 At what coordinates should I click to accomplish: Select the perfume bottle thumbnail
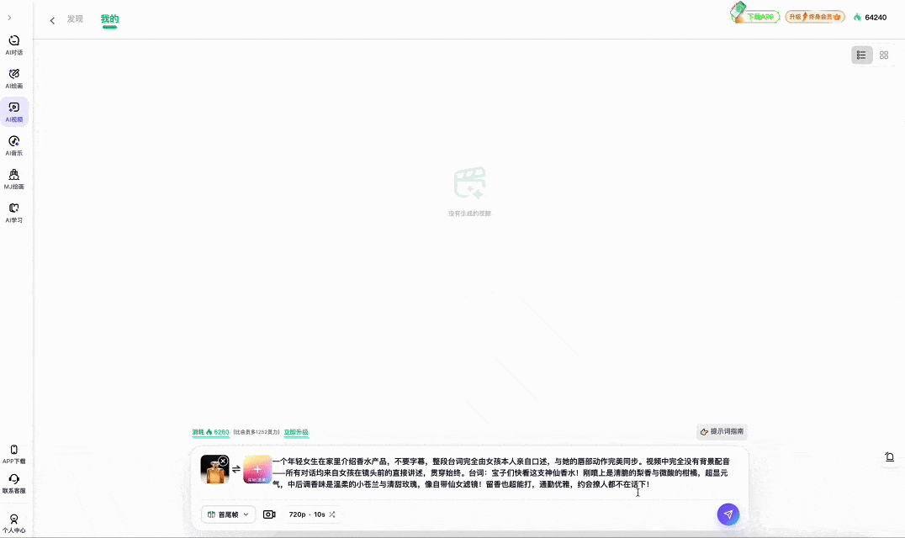pyautogui.click(x=214, y=469)
